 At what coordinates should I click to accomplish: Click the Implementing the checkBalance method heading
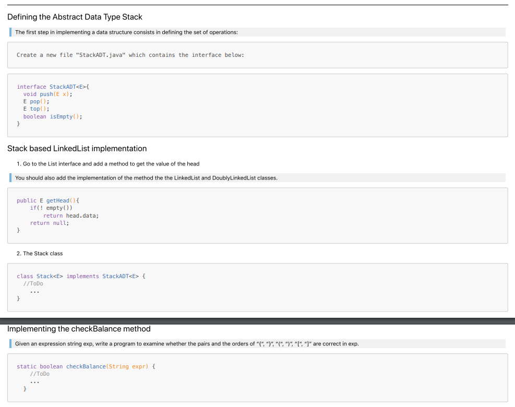coord(79,329)
